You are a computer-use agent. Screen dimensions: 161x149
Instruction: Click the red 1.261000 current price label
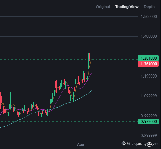148,64
